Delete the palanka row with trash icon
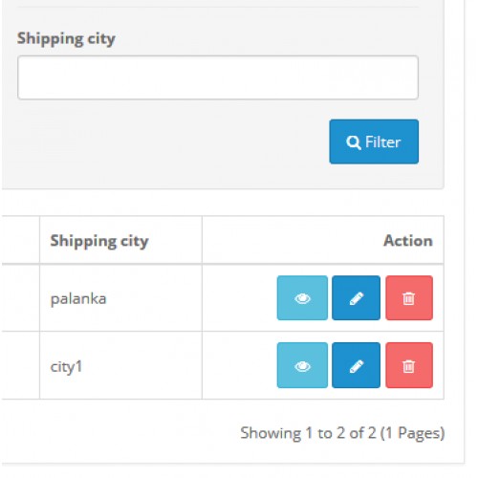The width and height of the screenshot is (478, 478). pos(409,297)
